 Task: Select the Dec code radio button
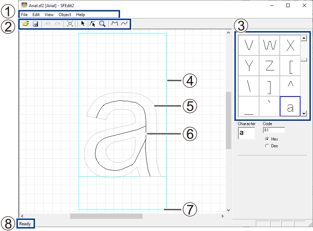tap(267, 146)
